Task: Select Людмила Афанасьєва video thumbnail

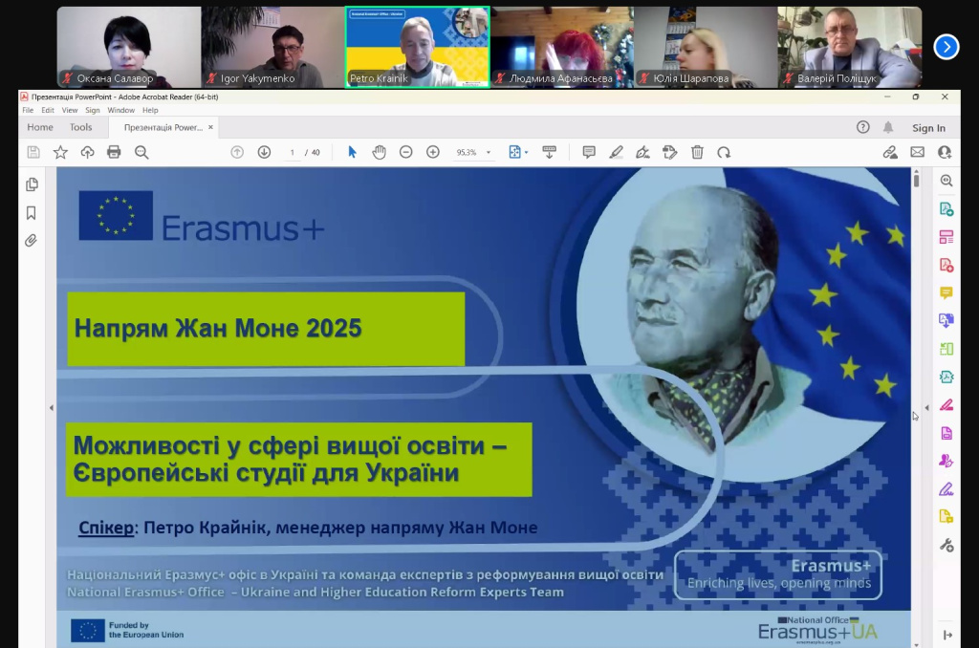Action: [x=562, y=47]
